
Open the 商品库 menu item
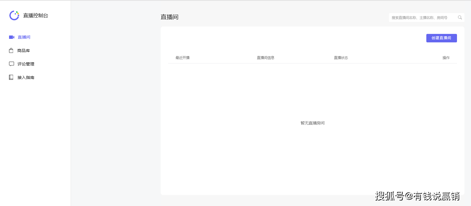[x=23, y=51]
